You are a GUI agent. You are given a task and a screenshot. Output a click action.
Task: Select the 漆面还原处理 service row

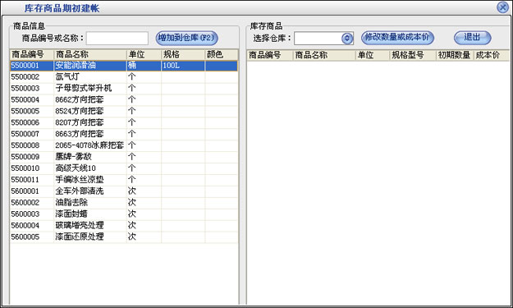(124, 237)
